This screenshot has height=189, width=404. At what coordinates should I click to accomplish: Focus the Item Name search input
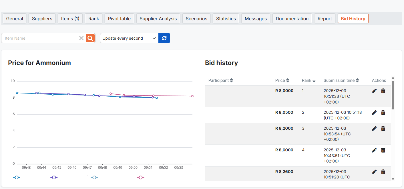40,38
